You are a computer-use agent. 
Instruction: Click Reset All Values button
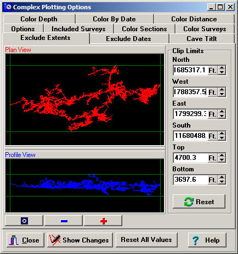[x=146, y=240]
